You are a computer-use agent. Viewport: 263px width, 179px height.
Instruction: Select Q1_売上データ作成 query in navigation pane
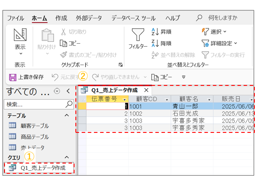tap(43, 168)
